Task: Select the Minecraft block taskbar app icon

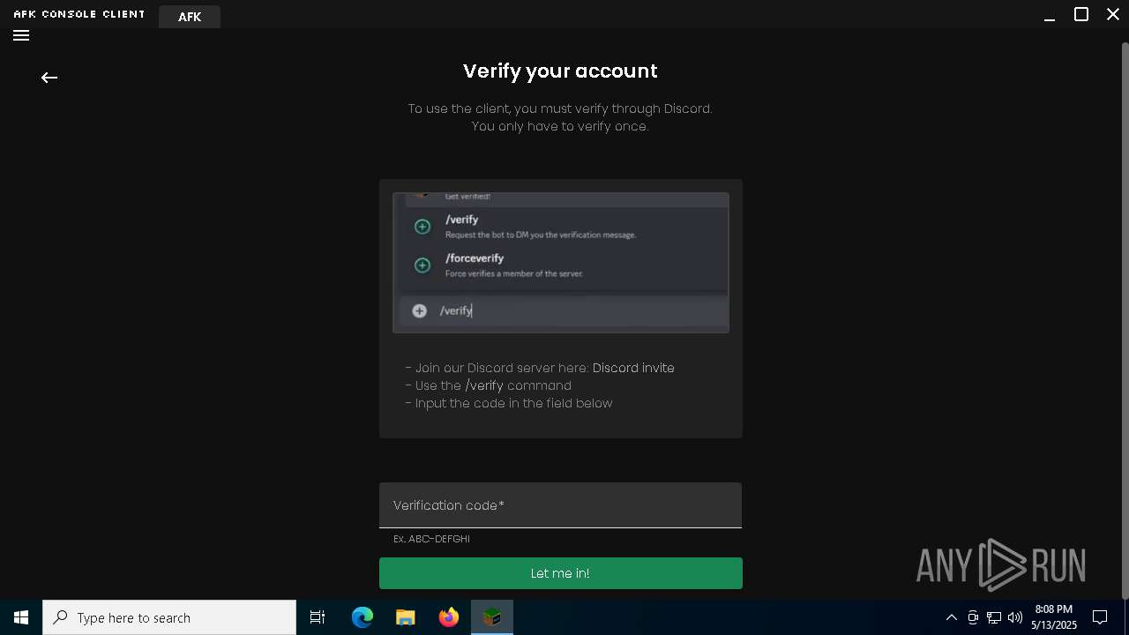Action: (492, 617)
